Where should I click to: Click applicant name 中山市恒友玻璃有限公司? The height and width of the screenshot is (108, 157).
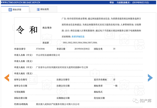pyautogui.click(x=48, y=55)
